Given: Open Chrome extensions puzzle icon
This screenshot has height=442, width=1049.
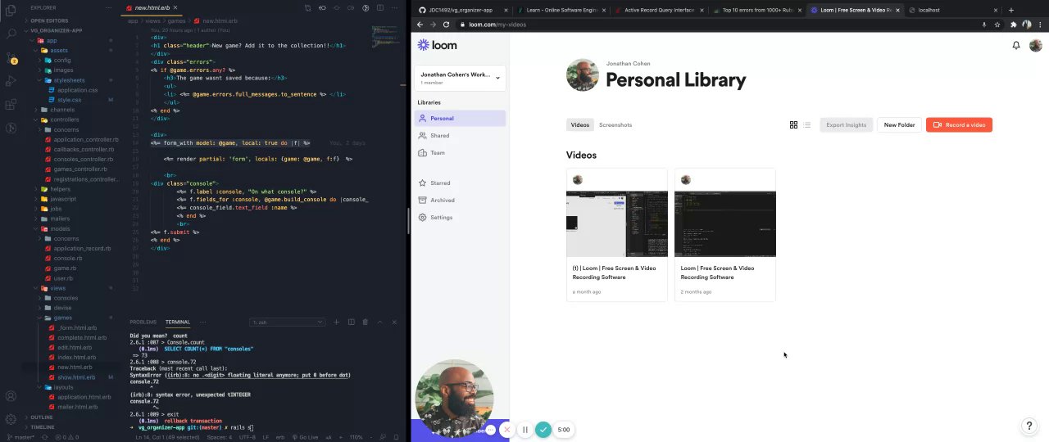Looking at the screenshot, I should coord(1013,25).
